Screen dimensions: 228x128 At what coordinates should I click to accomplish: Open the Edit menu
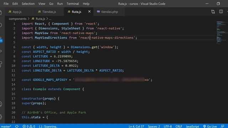click(x=15, y=4)
